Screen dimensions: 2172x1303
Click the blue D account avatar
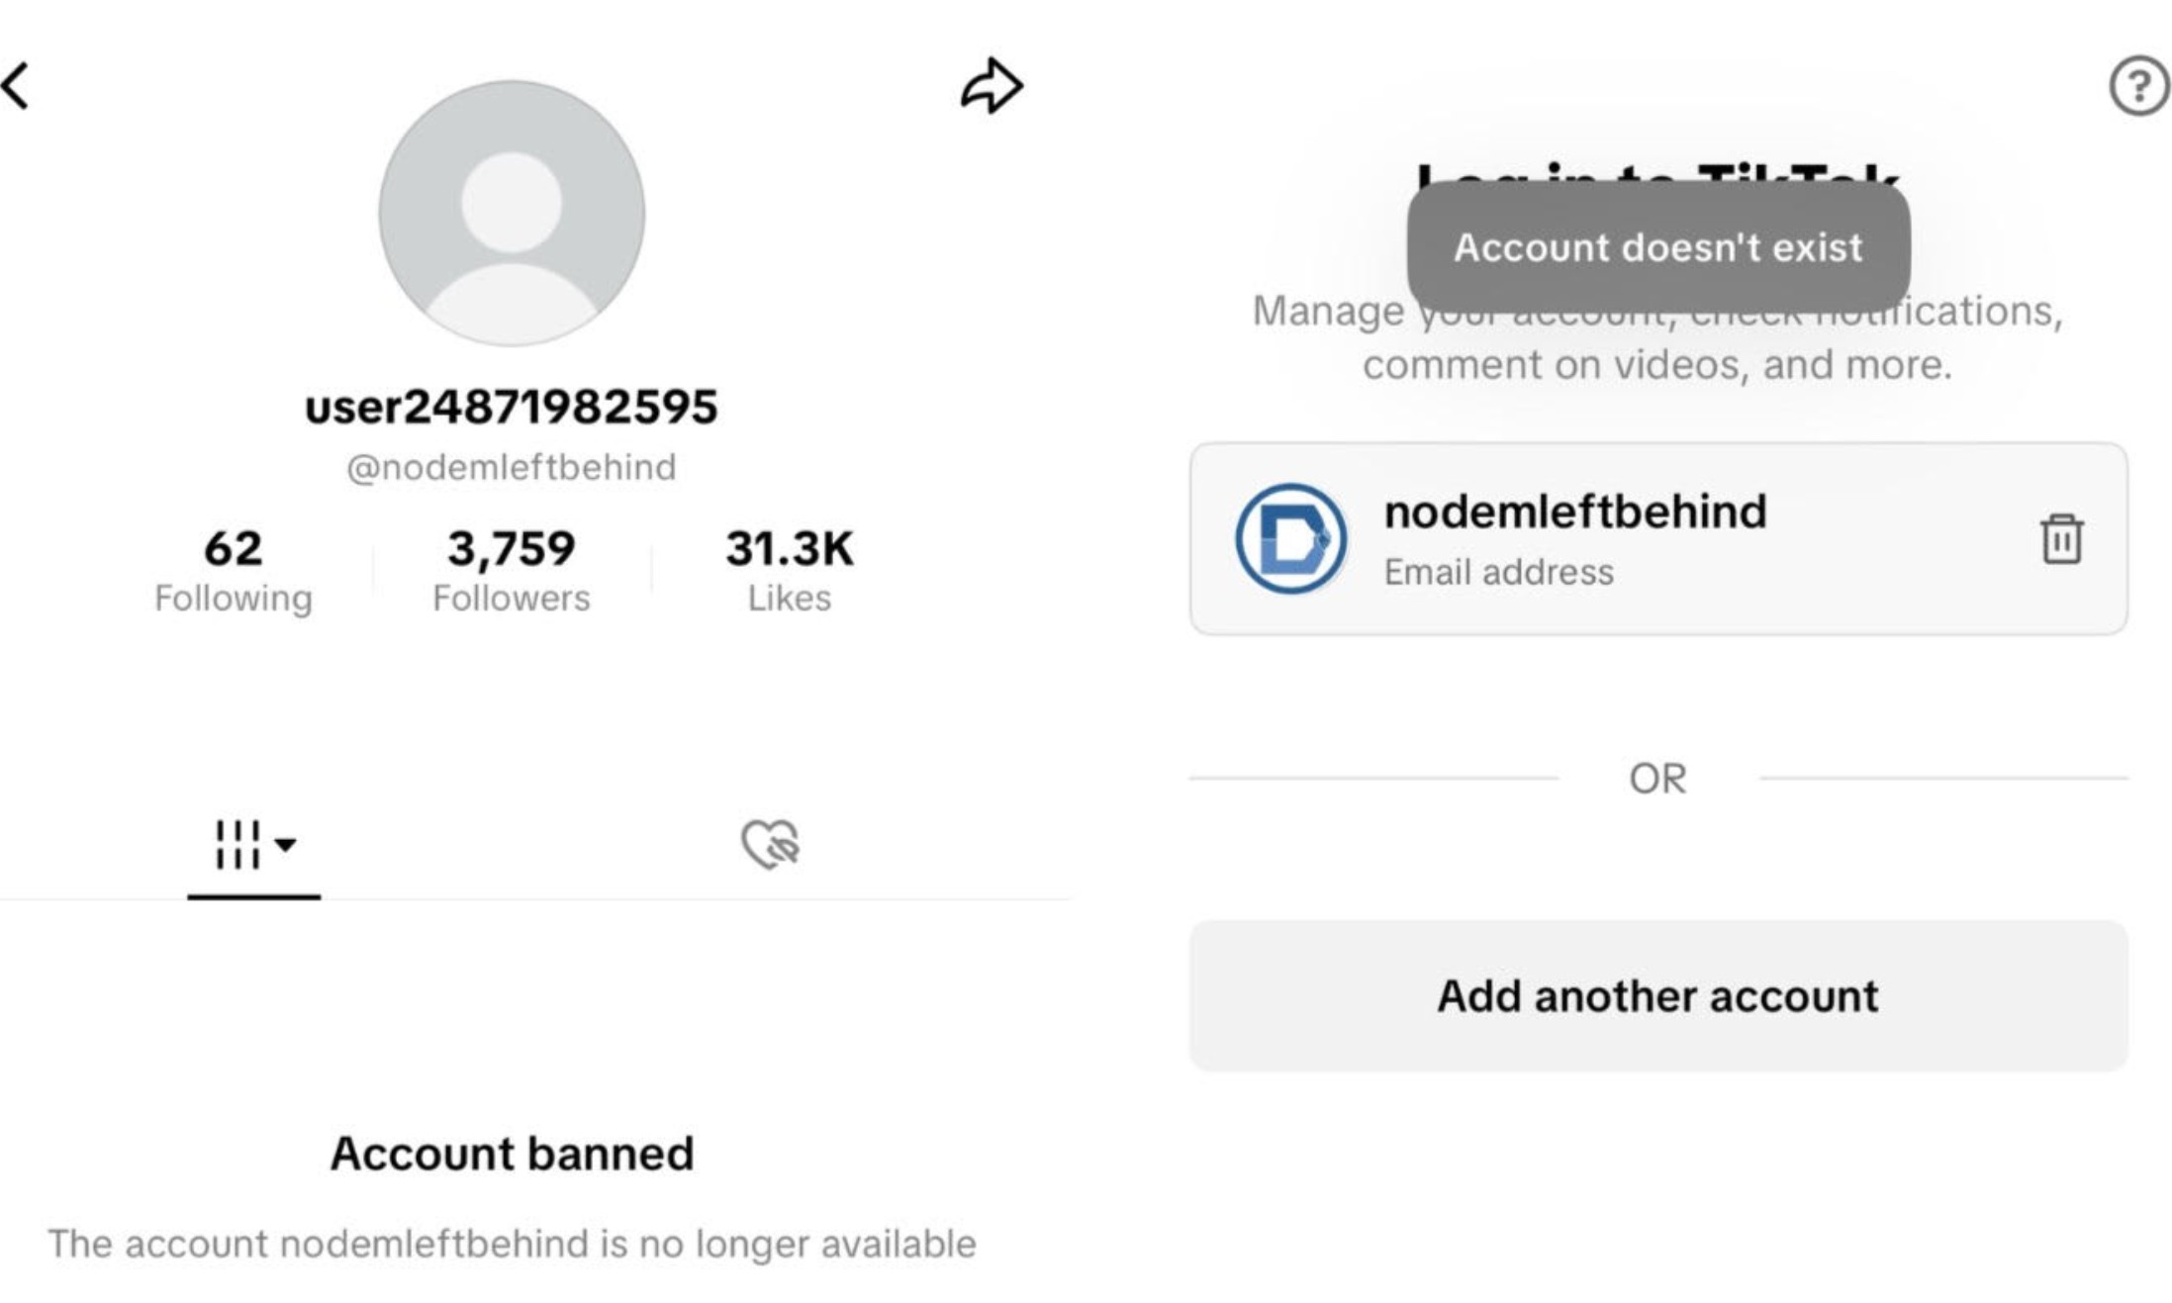(1290, 539)
